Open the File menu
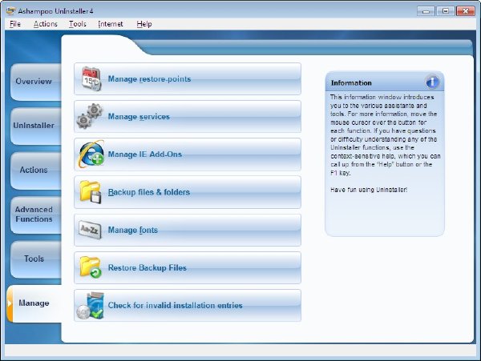Viewport: 481px width, 361px height. click(x=15, y=24)
